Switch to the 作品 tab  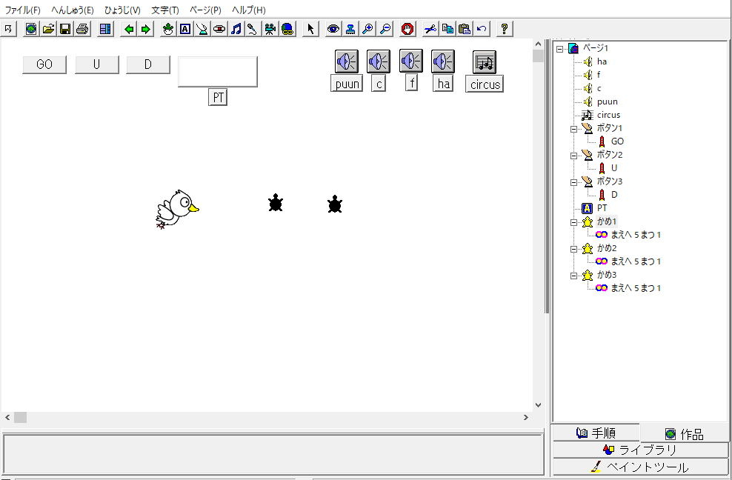(x=685, y=434)
